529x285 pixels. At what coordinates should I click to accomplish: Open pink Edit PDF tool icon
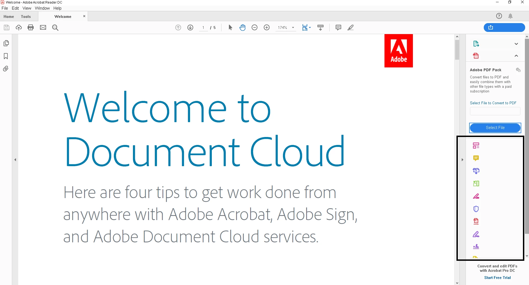click(x=476, y=146)
